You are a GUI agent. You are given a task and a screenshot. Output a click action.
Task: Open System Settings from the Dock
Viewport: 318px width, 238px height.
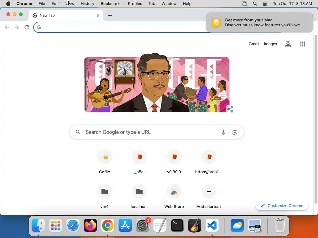[143, 225]
